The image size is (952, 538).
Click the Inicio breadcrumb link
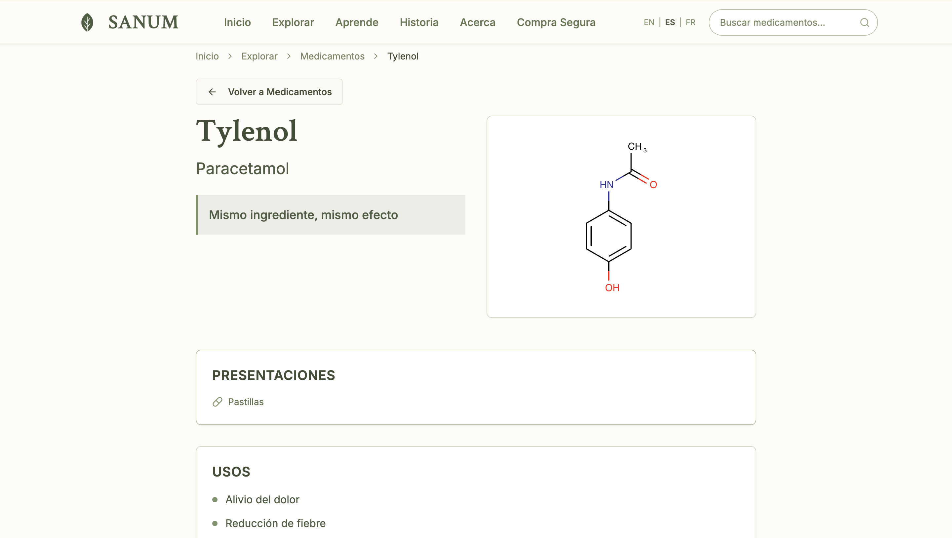click(x=207, y=56)
